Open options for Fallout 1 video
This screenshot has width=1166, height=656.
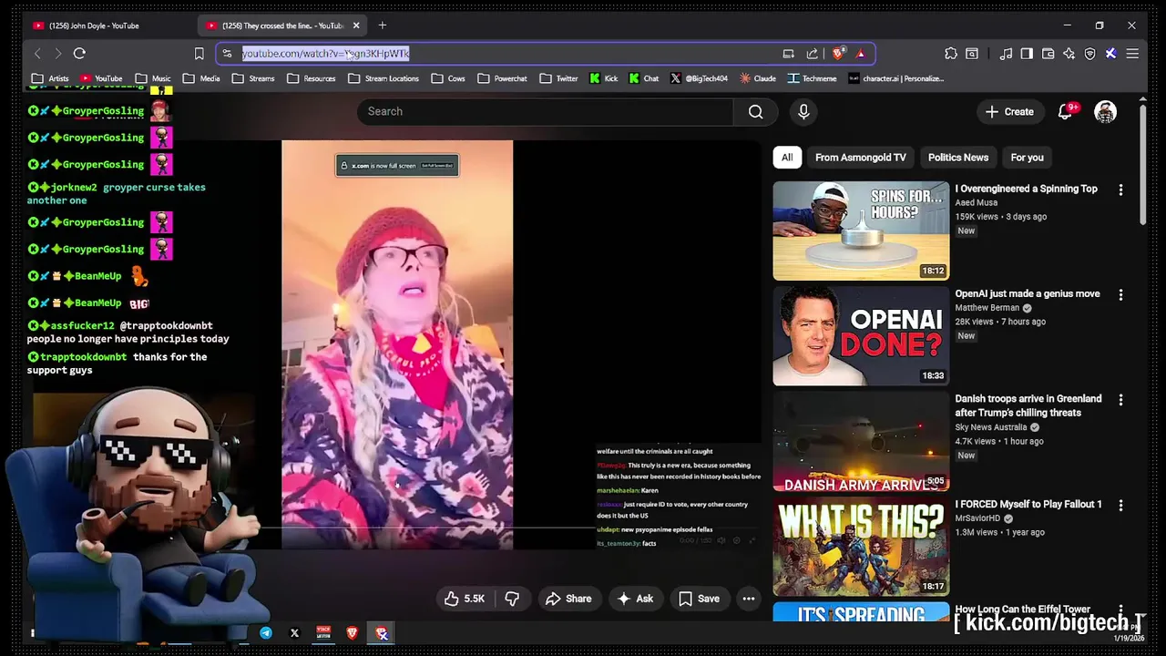point(1120,505)
